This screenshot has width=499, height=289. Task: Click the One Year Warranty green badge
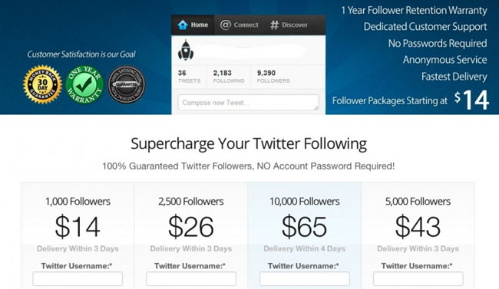84,84
